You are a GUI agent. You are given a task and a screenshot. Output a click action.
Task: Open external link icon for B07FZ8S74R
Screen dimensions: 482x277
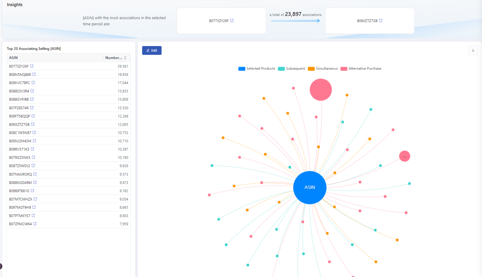32,107
